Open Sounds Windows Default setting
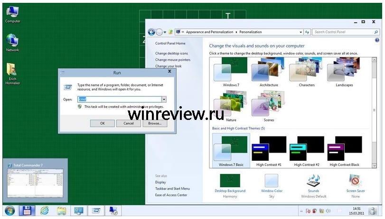The height and width of the screenshot is (219, 385). coord(313,186)
